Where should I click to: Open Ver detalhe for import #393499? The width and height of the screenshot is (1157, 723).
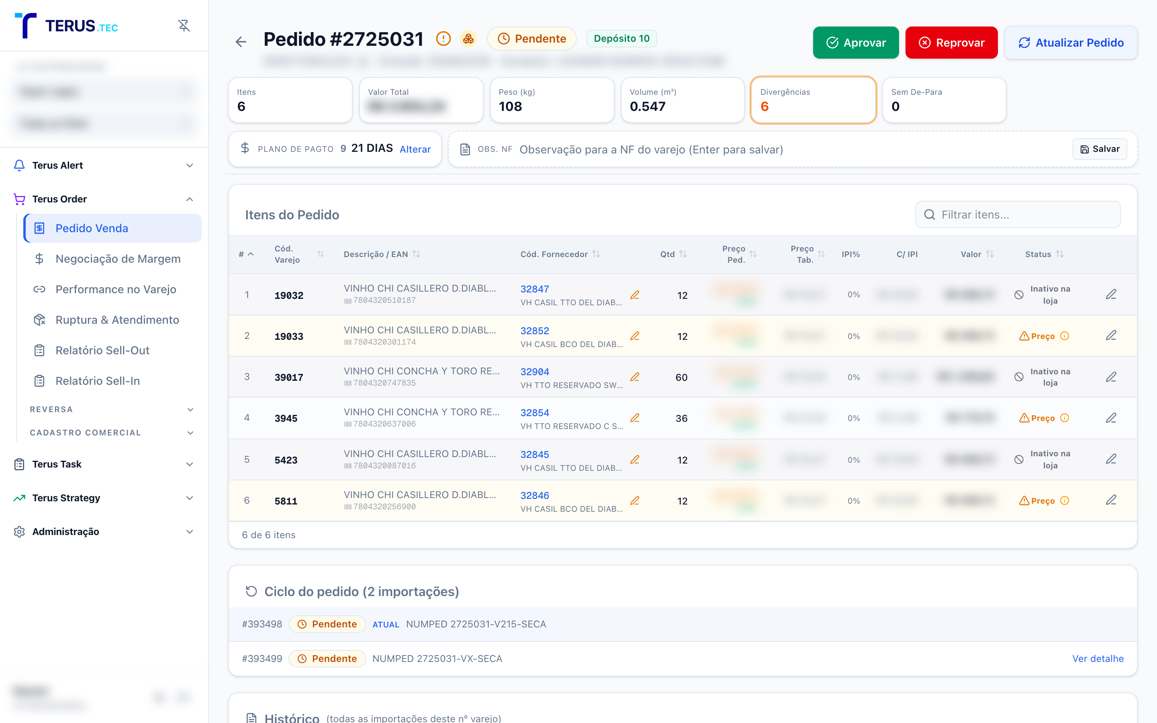coord(1098,659)
